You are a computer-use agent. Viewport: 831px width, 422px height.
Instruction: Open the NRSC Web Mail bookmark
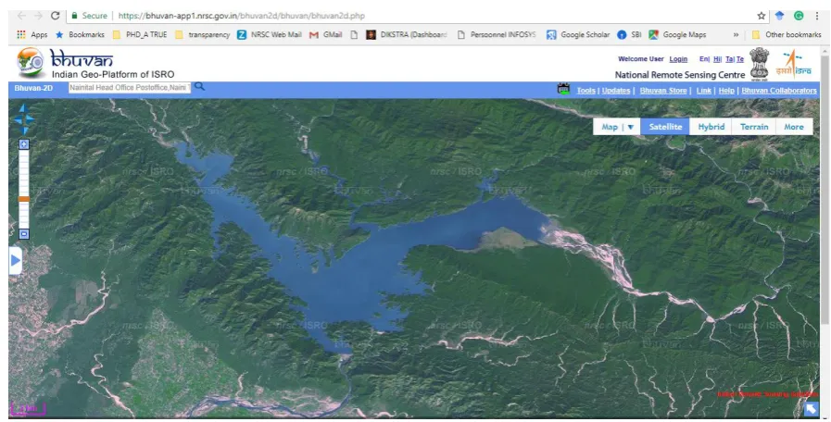[270, 34]
